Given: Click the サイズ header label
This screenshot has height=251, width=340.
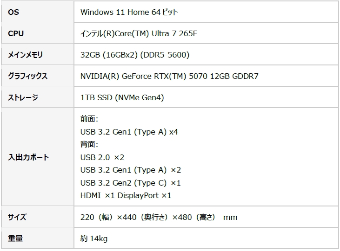Looking at the screenshot, I should click(x=18, y=217).
